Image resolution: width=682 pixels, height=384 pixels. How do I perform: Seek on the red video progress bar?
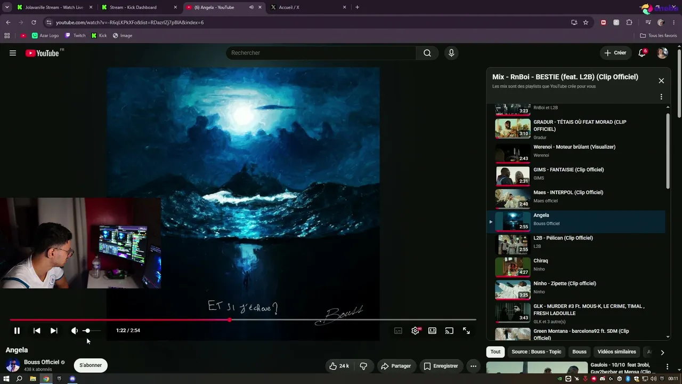coord(242,320)
